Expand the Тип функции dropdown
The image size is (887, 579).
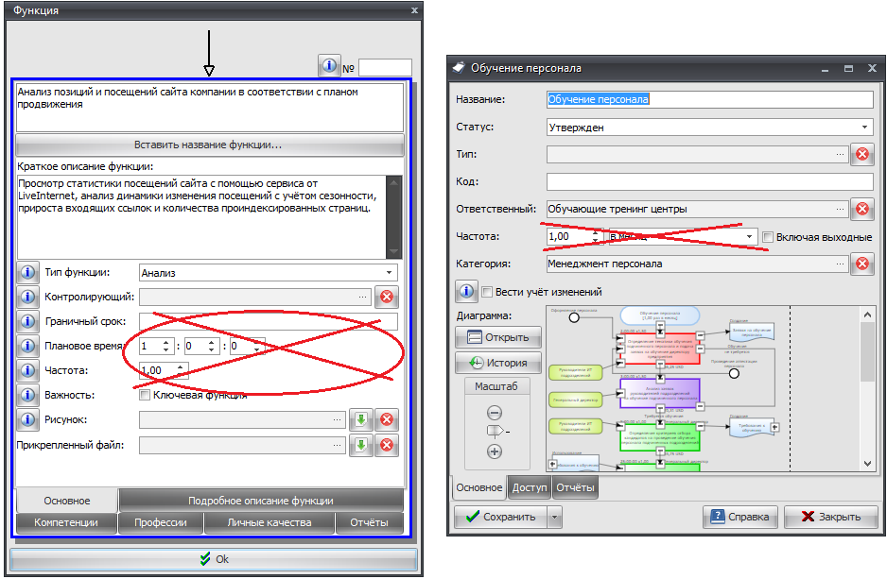pyautogui.click(x=389, y=273)
